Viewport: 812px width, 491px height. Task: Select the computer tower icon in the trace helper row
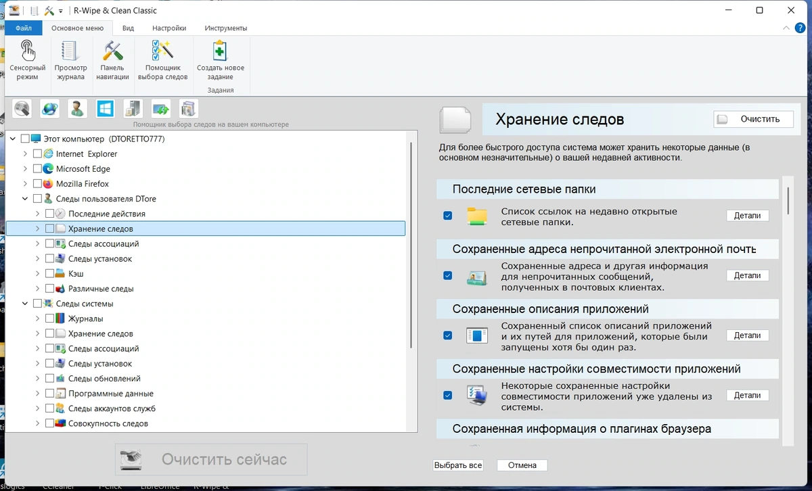[133, 108]
